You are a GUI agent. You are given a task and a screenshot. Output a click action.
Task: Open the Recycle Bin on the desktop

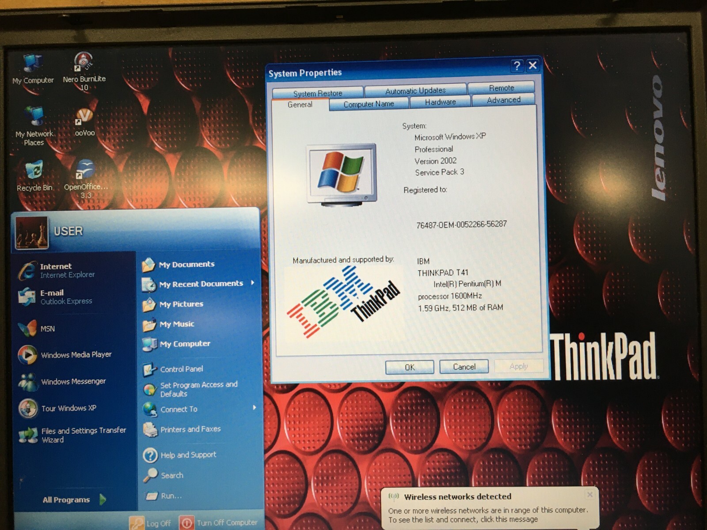[x=34, y=176]
